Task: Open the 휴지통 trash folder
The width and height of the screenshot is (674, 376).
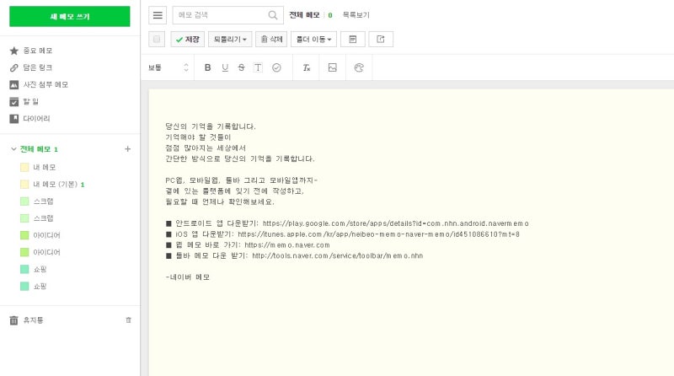Action: coord(33,320)
